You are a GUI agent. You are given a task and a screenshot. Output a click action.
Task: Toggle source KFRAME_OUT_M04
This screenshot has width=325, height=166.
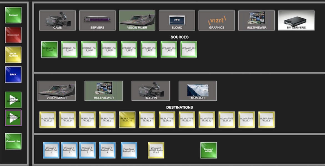pyautogui.click(x=49, y=50)
